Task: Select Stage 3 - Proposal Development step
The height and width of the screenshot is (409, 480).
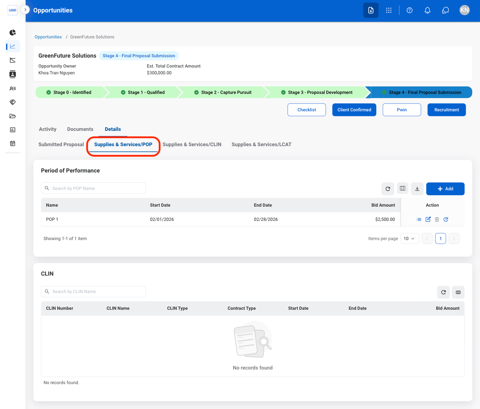Action: (x=317, y=92)
